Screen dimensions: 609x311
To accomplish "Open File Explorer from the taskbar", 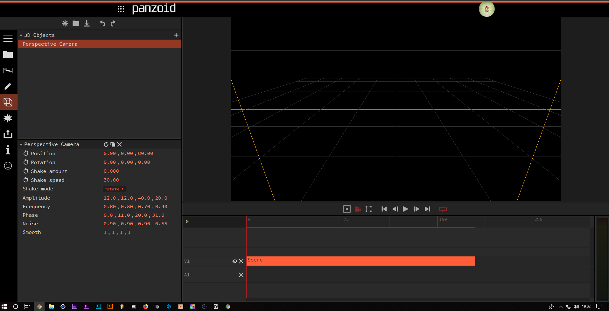I will click(51, 307).
